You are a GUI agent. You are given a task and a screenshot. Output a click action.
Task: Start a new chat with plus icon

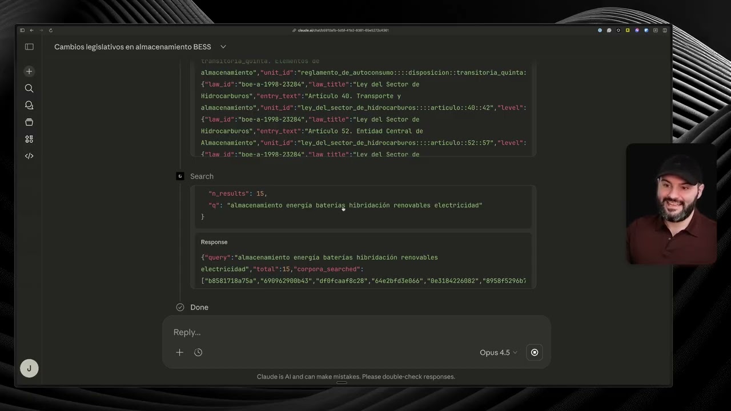click(29, 71)
